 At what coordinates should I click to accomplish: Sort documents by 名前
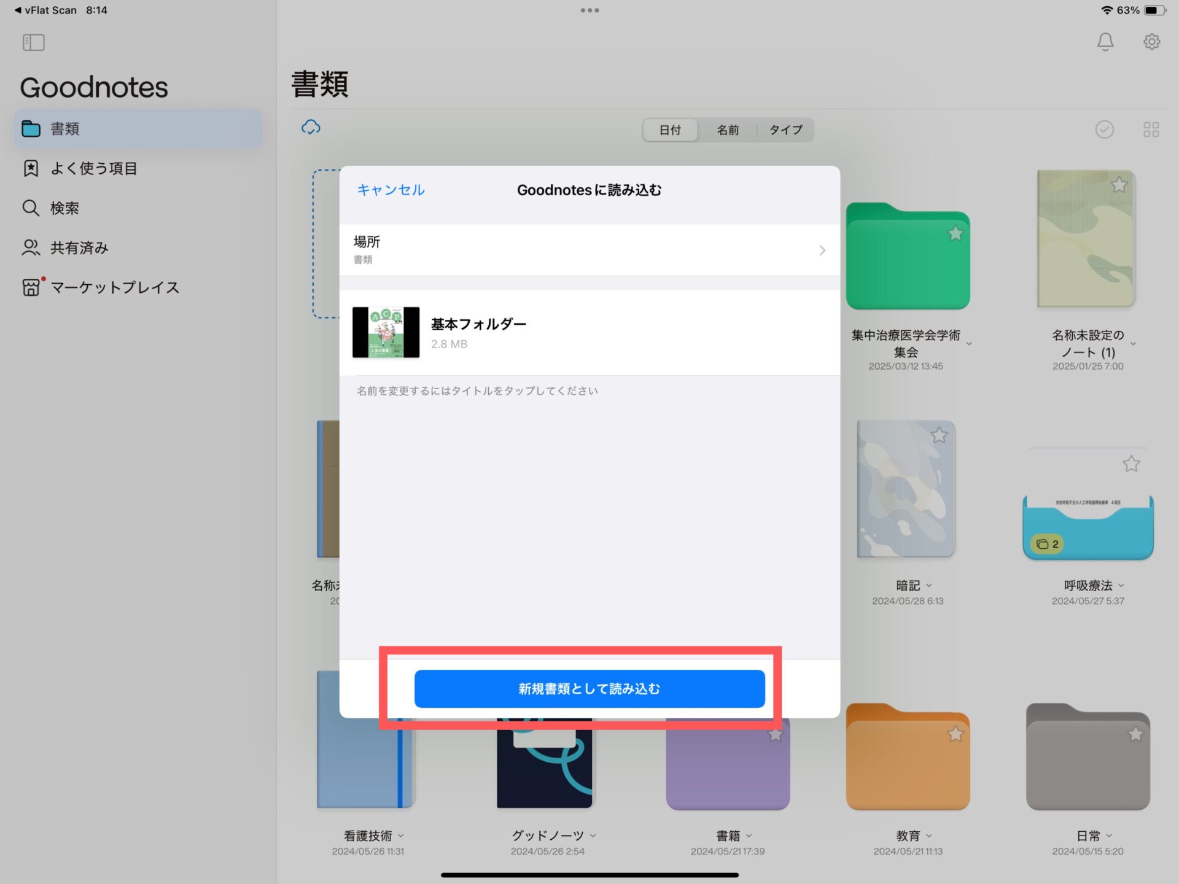(728, 130)
